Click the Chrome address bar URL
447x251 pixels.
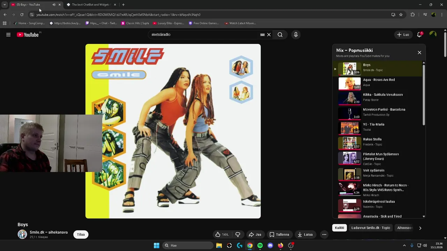click(x=118, y=15)
